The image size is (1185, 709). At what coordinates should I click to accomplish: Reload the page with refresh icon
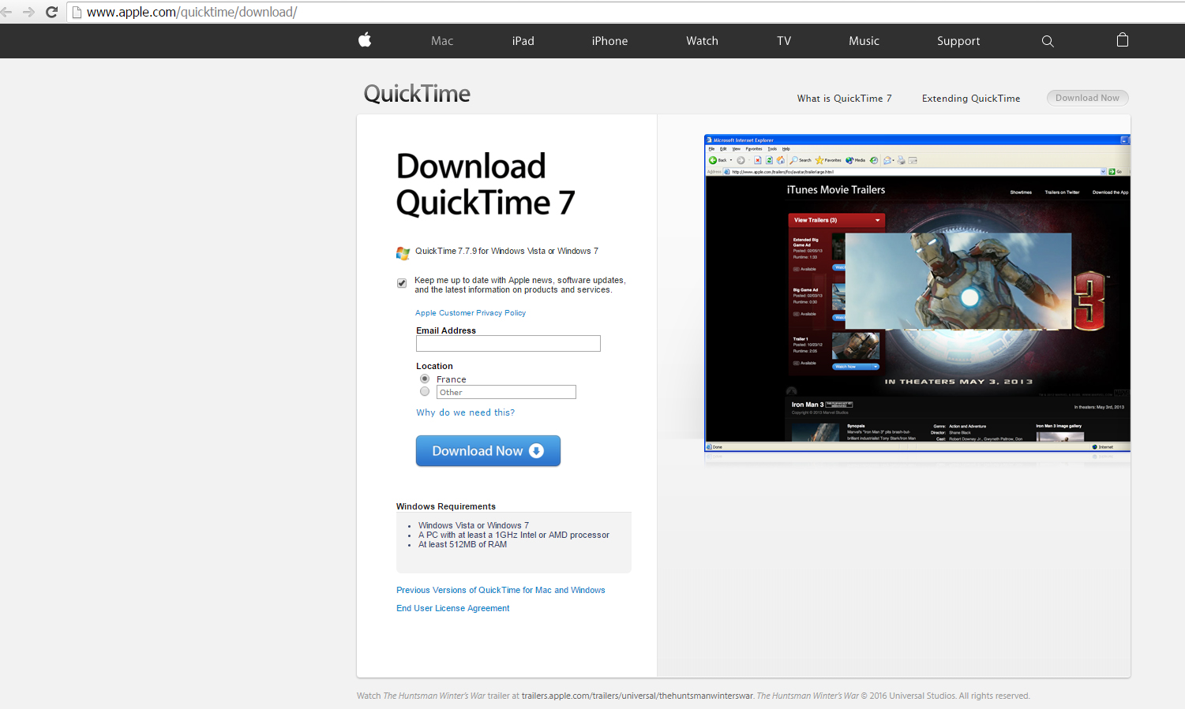tap(52, 12)
